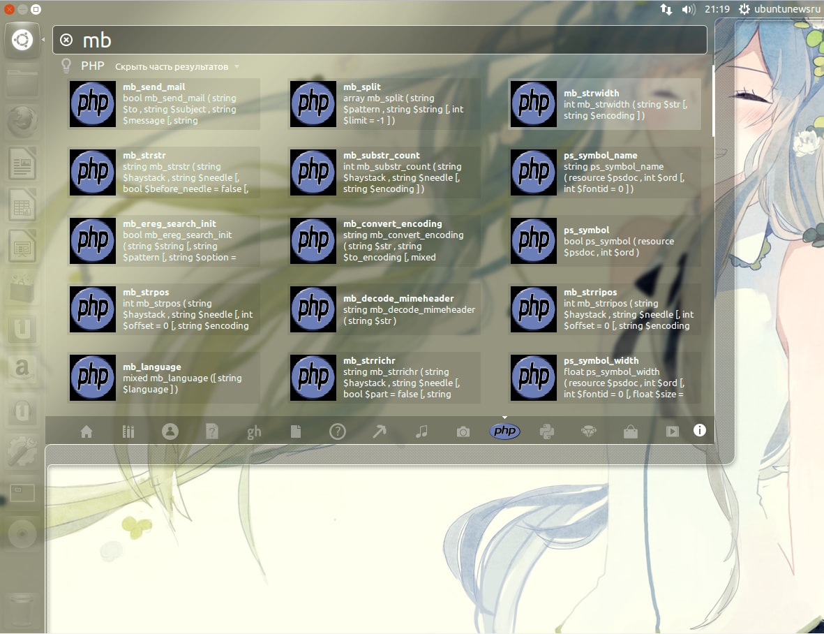This screenshot has width=824, height=634.
Task: Launch LibreOffice Impress from the launcher
Action: [x=22, y=246]
